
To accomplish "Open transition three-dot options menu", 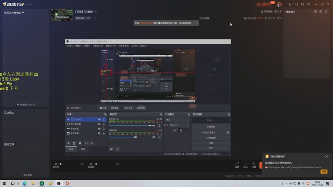I will coord(187,130).
